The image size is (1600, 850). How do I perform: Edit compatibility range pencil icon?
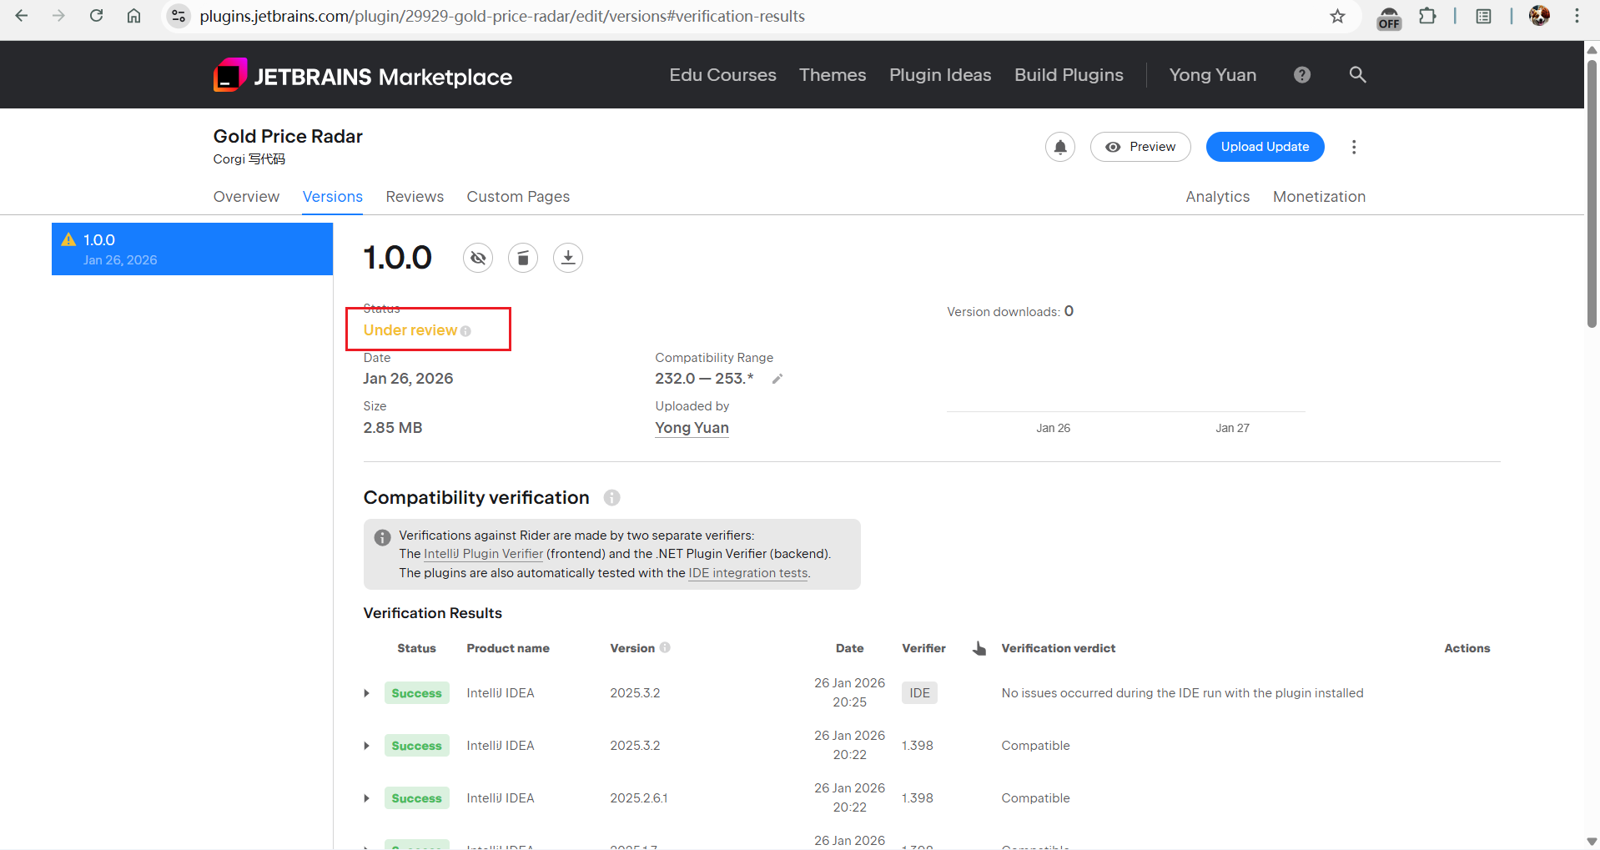point(777,380)
